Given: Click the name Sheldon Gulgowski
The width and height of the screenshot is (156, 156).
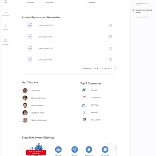Looking at the screenshot, I should (39, 120).
